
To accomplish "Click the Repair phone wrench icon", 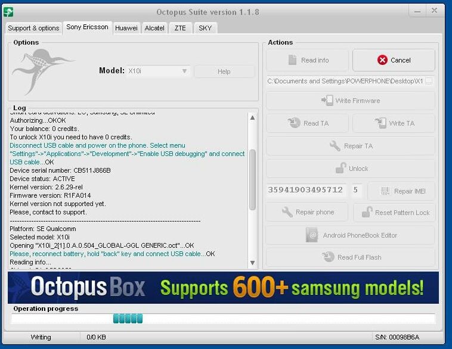I will 287,212.
